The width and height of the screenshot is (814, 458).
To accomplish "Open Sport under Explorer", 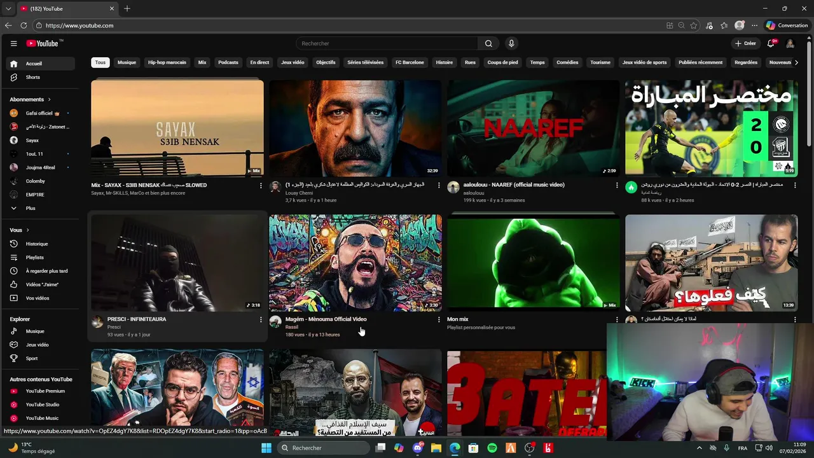I will click(39, 358).
